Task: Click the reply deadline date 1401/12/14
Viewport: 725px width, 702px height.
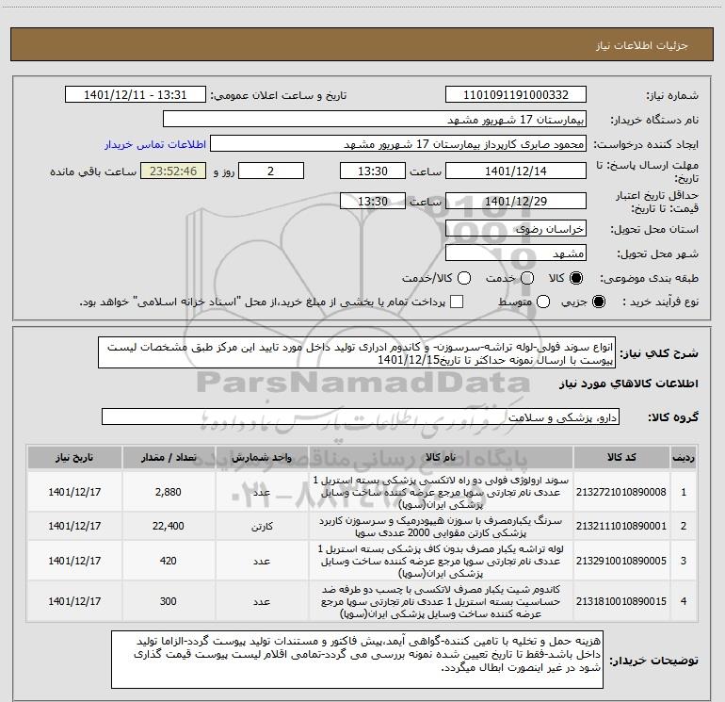Action: pos(516,171)
